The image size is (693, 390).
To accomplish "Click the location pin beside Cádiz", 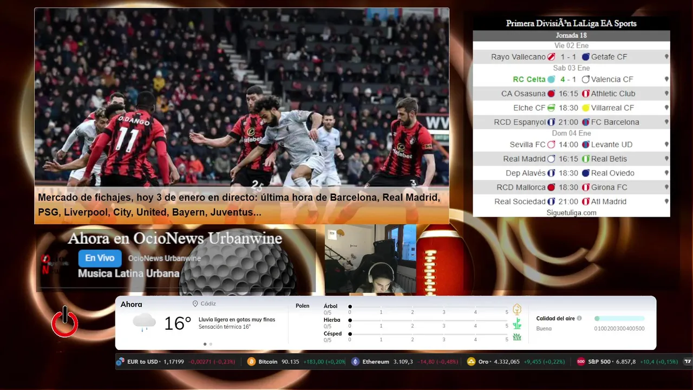I will tap(195, 304).
